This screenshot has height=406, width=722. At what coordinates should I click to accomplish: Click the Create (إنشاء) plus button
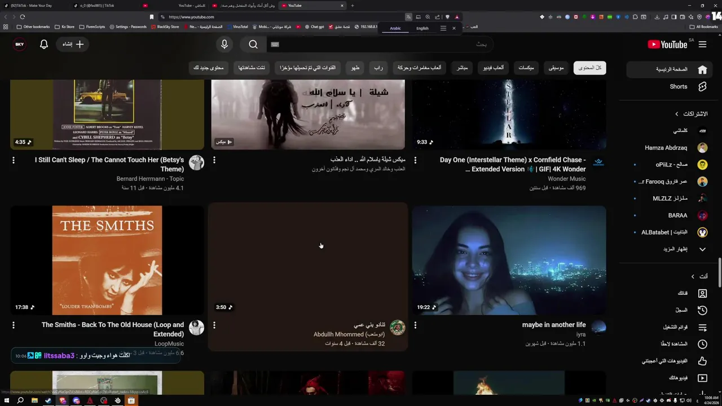(x=73, y=45)
